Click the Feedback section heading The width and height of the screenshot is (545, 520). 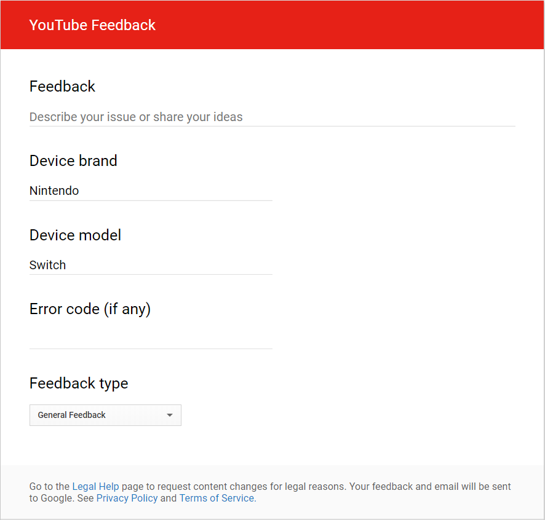62,87
